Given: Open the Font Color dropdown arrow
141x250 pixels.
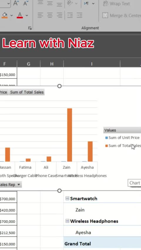Looking at the screenshot, I should pos(27,16).
